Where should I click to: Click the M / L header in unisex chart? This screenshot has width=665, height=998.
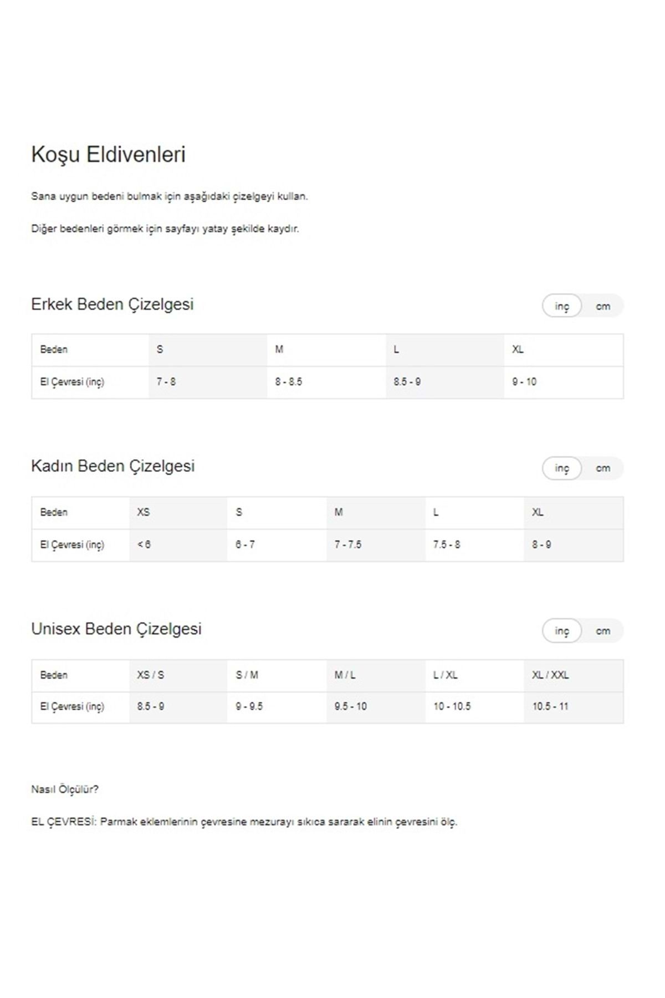tap(376, 675)
